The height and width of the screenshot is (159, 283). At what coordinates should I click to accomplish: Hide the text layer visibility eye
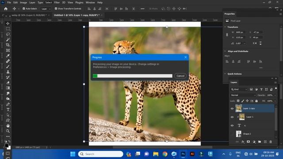[232, 125]
